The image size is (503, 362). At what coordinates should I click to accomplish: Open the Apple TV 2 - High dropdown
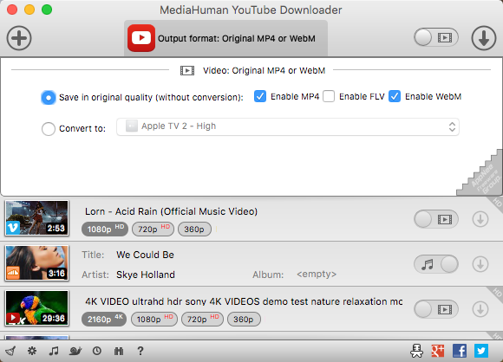288,126
